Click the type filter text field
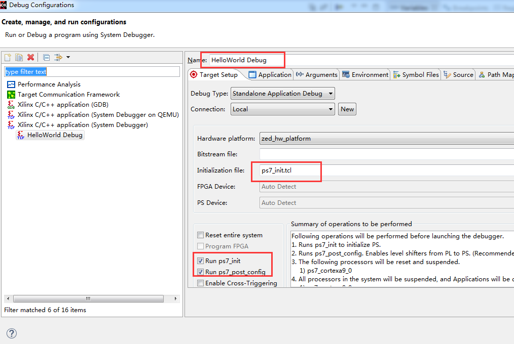The image size is (514, 344). (92, 72)
